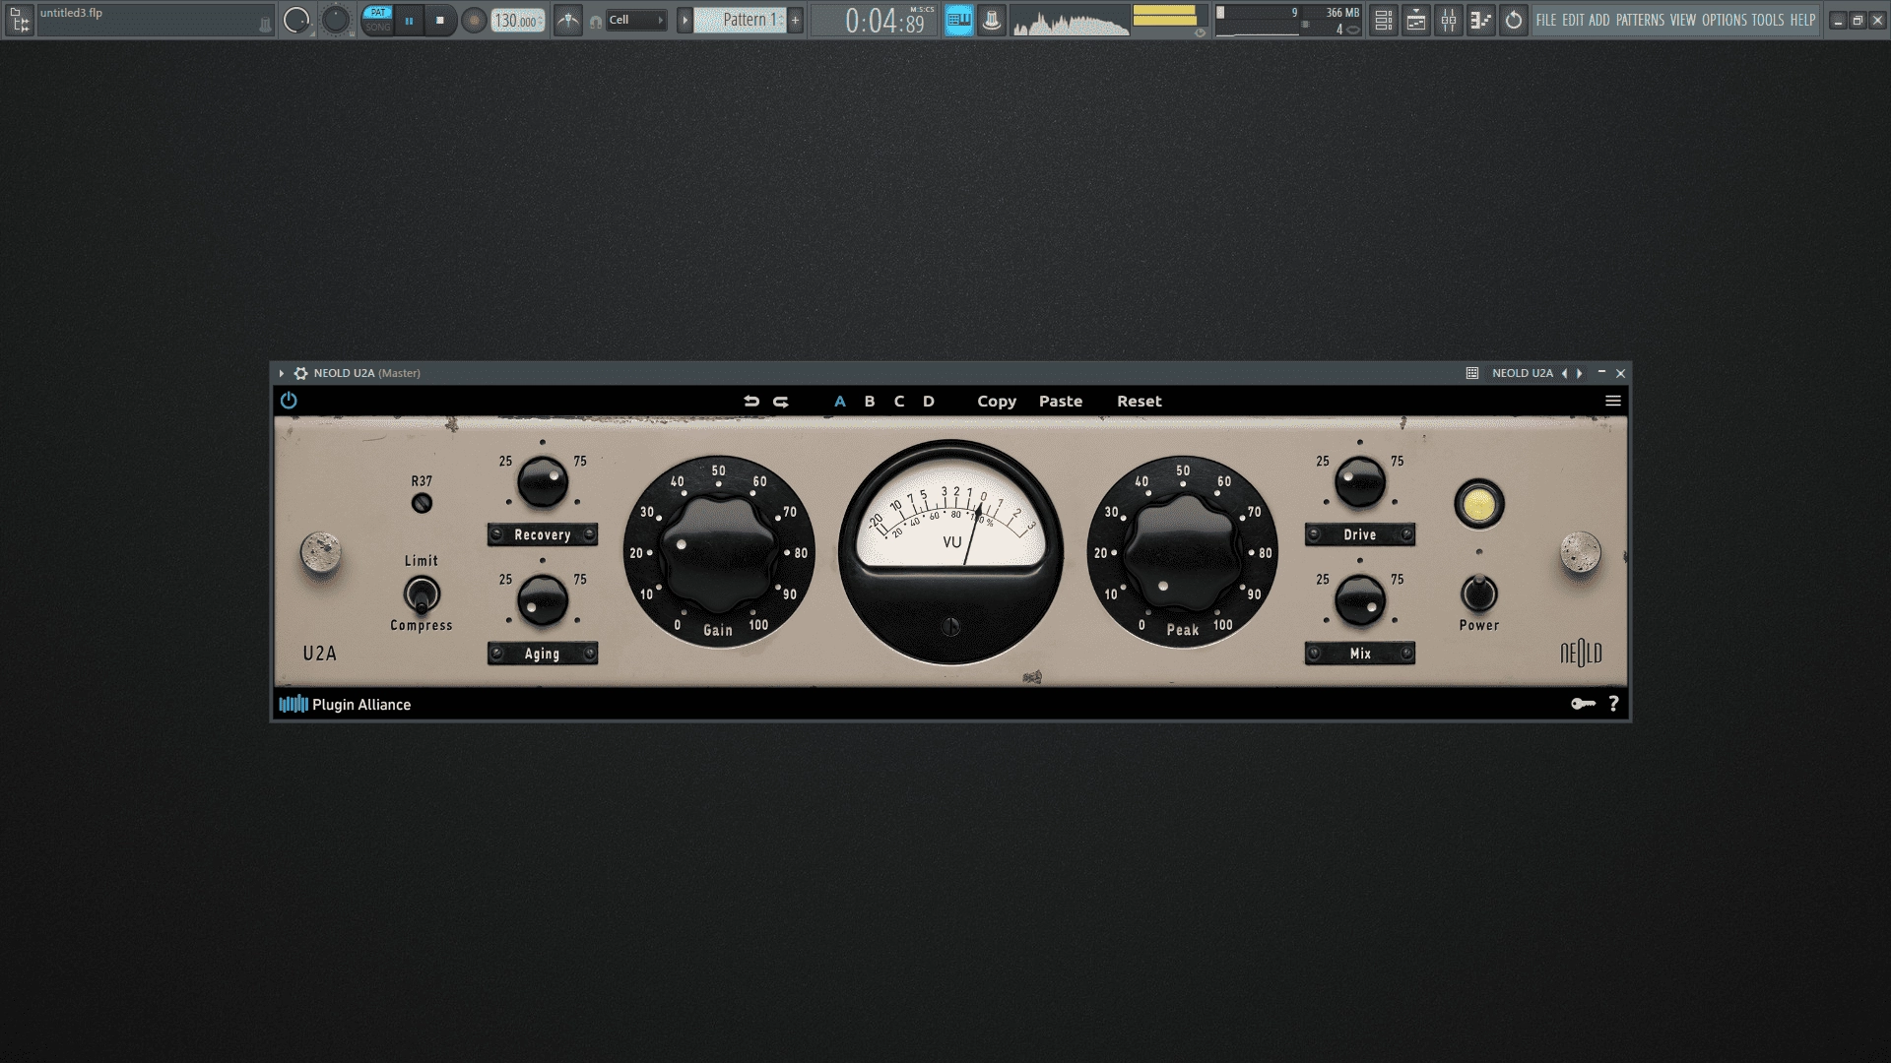Switch playback to SONG mode
The image size is (1891, 1063).
point(378,28)
